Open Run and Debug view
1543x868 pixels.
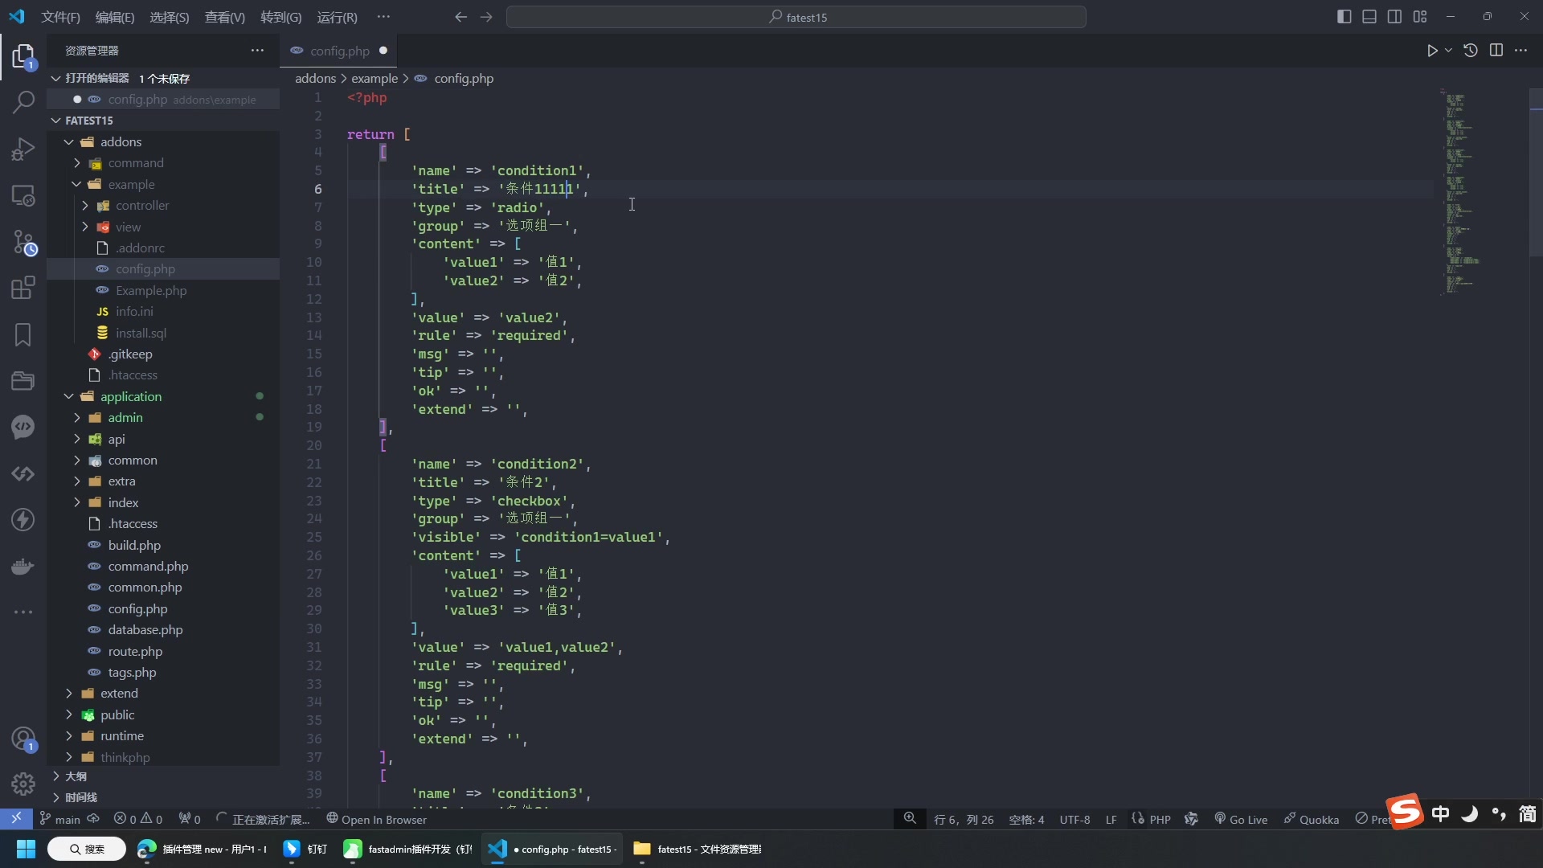point(23,149)
